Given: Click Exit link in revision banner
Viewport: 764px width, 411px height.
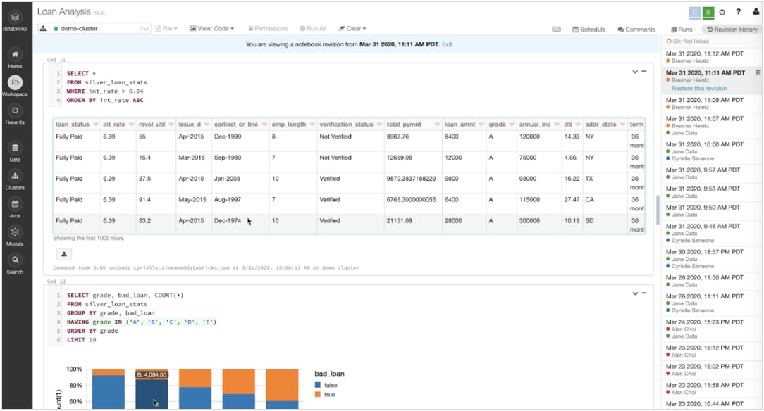Looking at the screenshot, I should (447, 44).
